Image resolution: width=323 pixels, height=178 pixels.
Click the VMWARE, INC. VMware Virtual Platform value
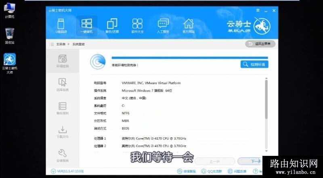click(x=151, y=83)
